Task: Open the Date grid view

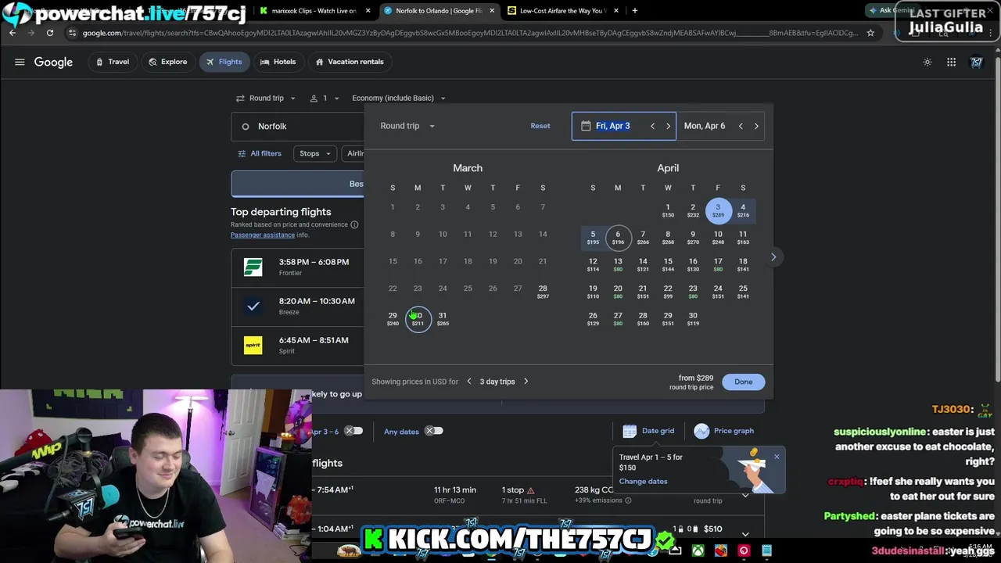Action: (649, 431)
